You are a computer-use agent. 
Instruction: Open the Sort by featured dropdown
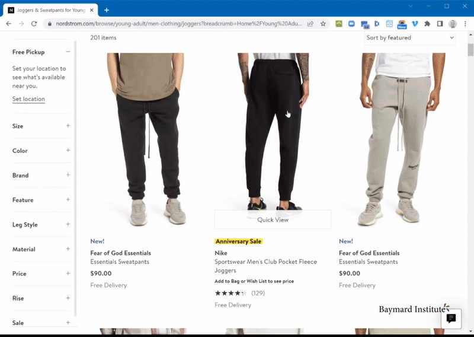(410, 38)
